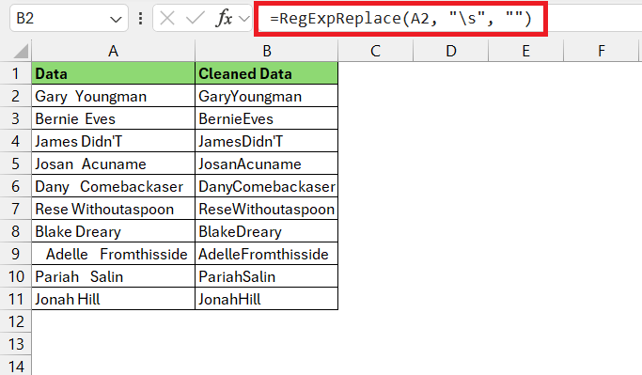Select cell containing 'James Didn'T'
The height and width of the screenshot is (375, 642).
(x=114, y=141)
